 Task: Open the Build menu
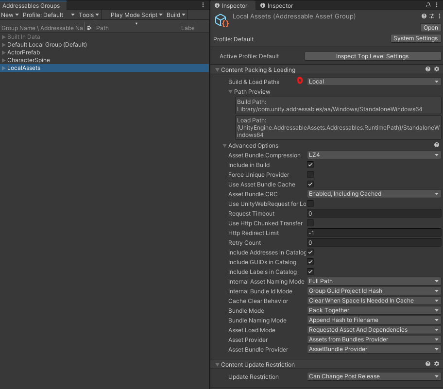click(x=176, y=15)
